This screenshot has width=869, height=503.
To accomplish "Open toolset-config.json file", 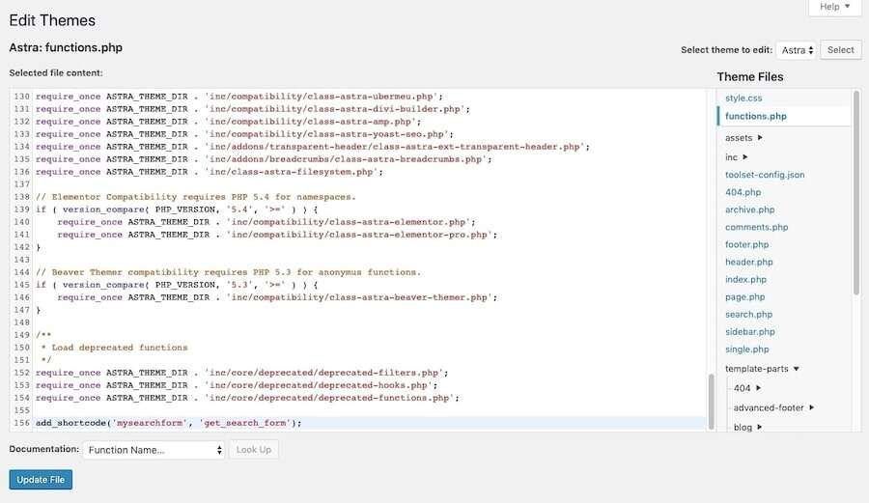I will click(x=765, y=175).
